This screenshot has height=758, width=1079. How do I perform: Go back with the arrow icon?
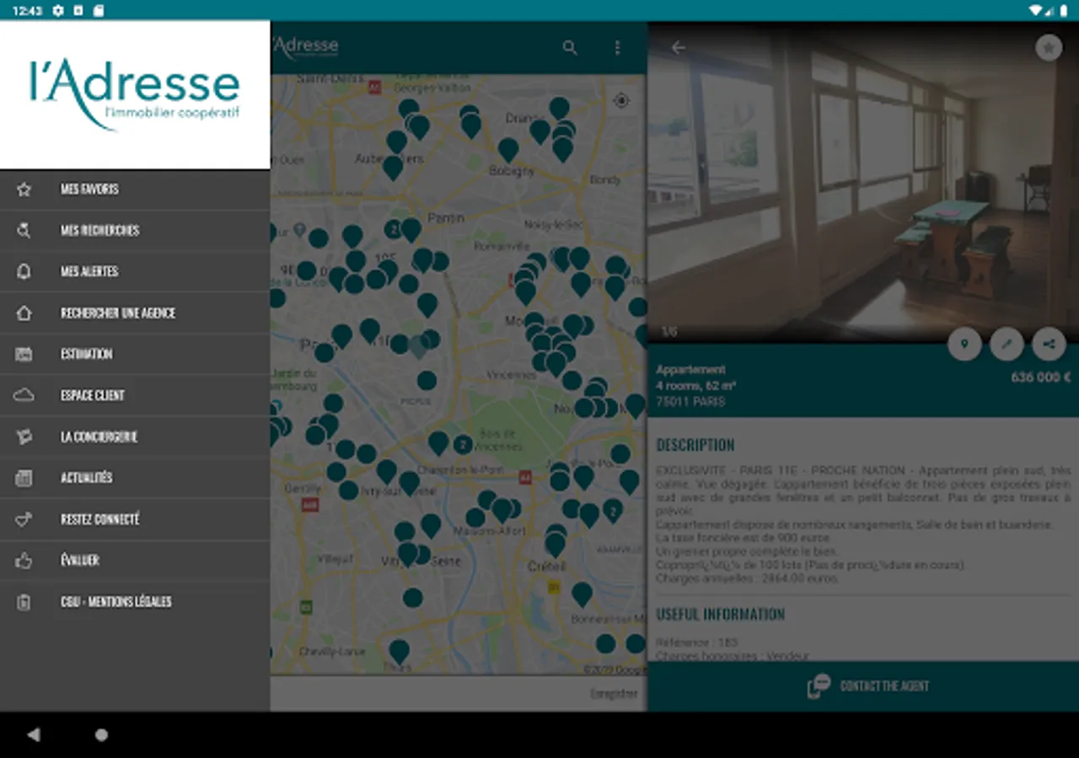pyautogui.click(x=679, y=47)
